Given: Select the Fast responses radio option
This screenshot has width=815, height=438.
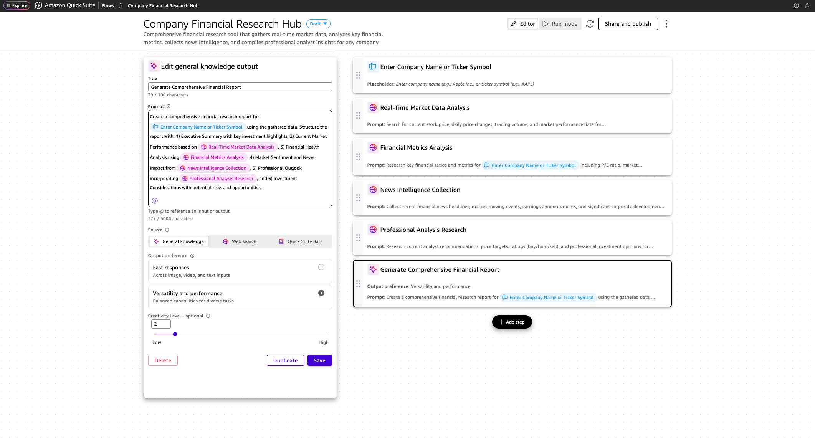Looking at the screenshot, I should tap(321, 267).
